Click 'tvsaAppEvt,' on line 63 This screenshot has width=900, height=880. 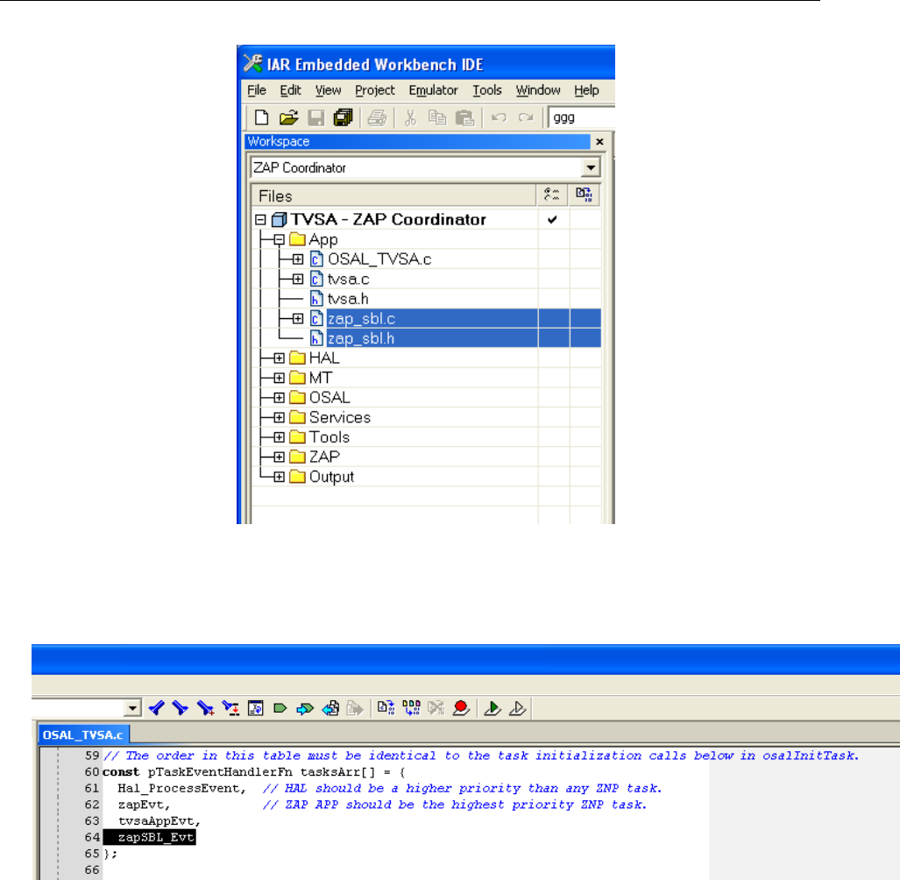[x=159, y=821]
